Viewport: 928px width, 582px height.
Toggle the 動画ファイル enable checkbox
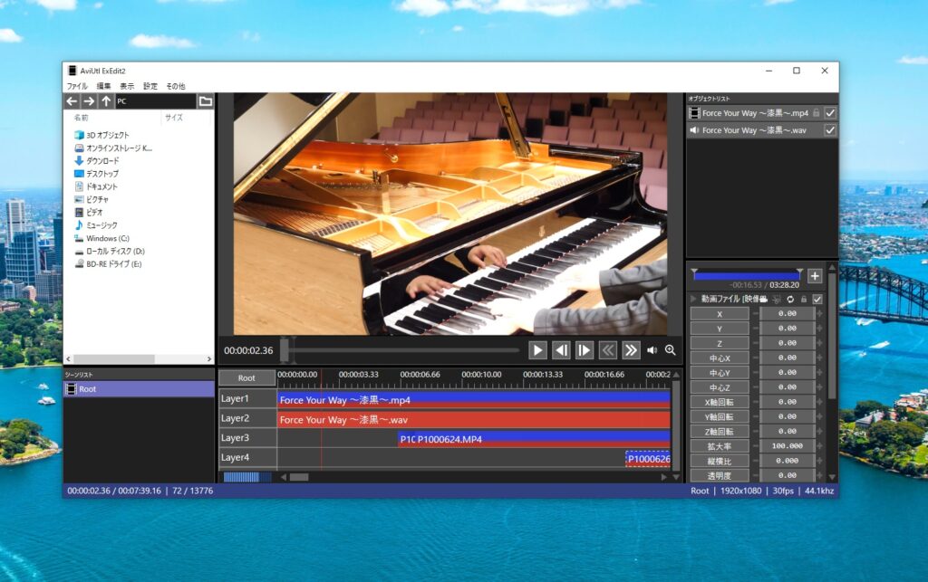pyautogui.click(x=817, y=300)
